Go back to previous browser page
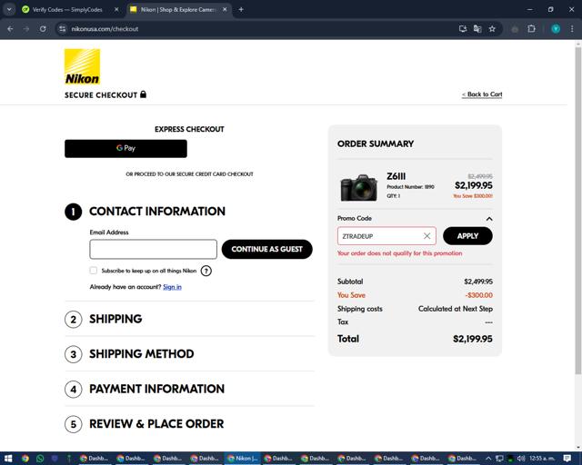The image size is (582, 465). (x=10, y=28)
